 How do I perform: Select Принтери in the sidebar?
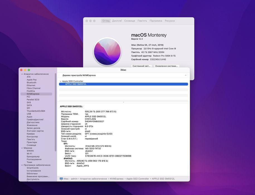click(x=32, y=142)
